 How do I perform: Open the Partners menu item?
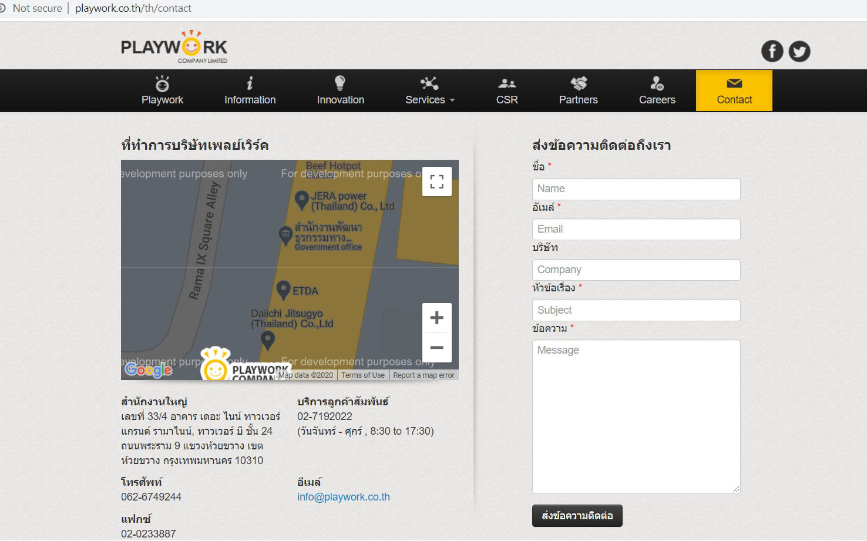click(578, 91)
